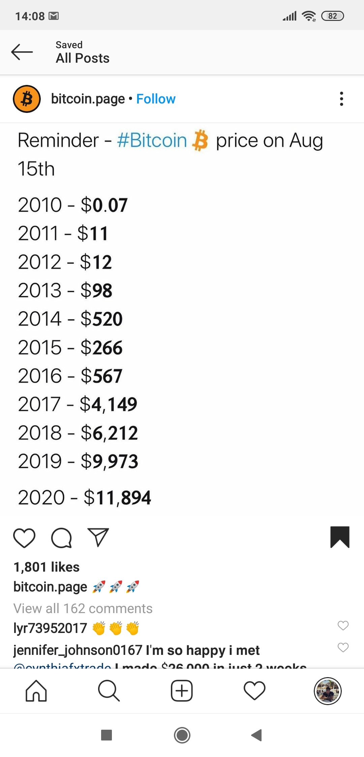
Task: Tap the back arrow to leave Saved posts
Action: (x=22, y=52)
